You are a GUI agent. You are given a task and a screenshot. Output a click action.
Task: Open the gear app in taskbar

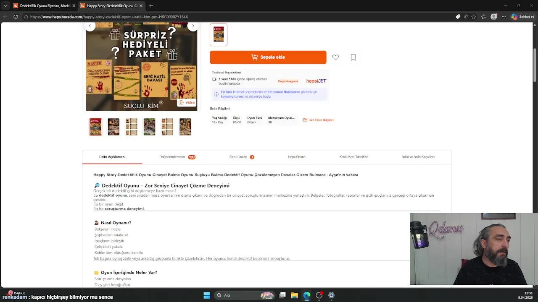(x=332, y=295)
